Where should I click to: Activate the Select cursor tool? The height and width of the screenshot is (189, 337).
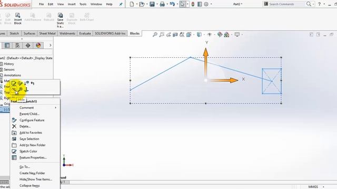pos(183,4)
